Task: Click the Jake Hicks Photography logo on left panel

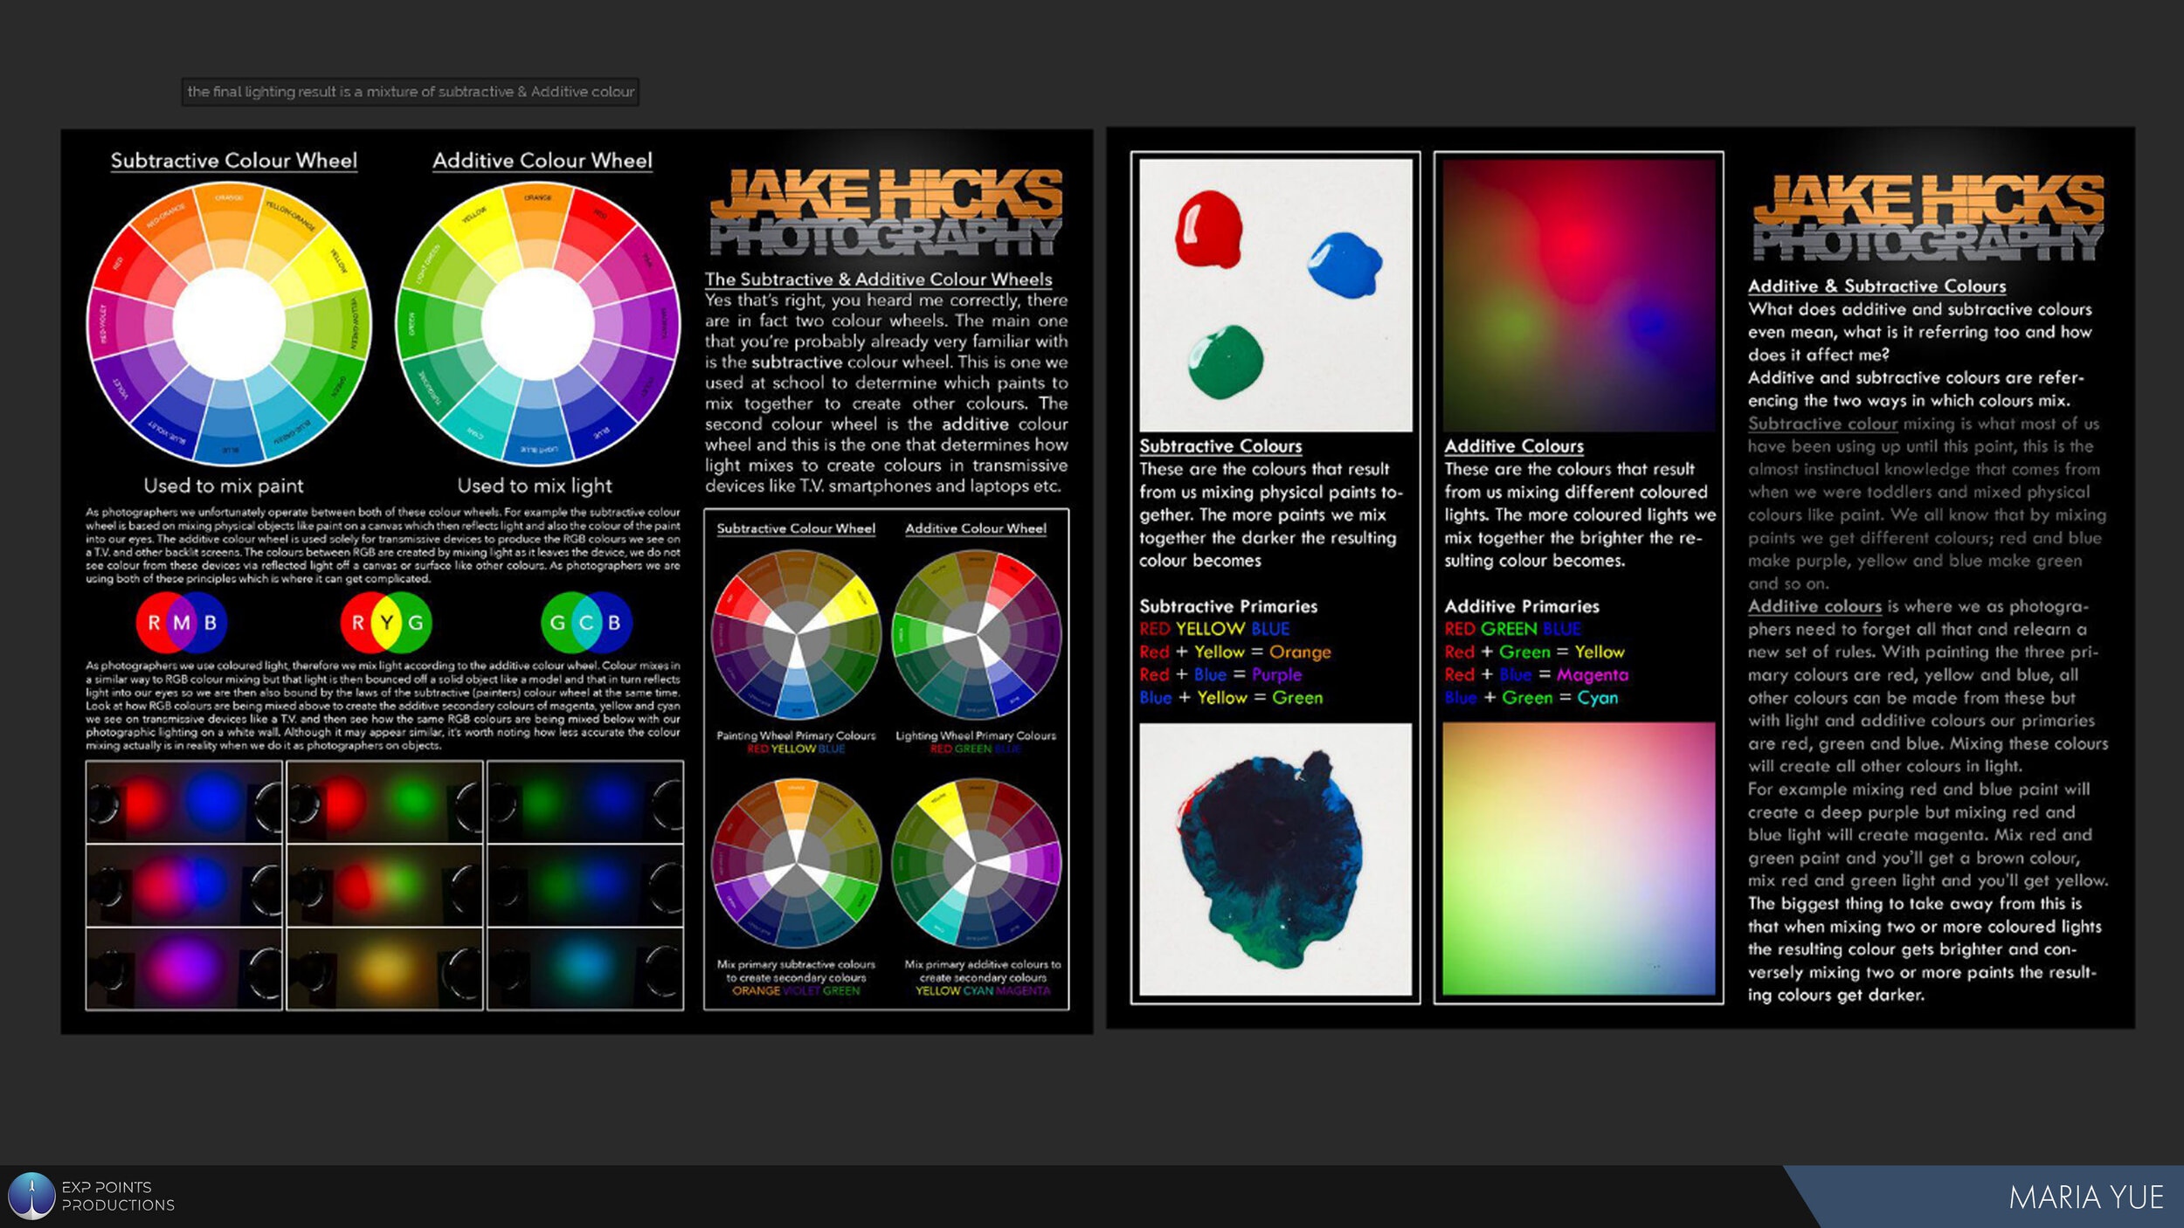Action: 886,213
